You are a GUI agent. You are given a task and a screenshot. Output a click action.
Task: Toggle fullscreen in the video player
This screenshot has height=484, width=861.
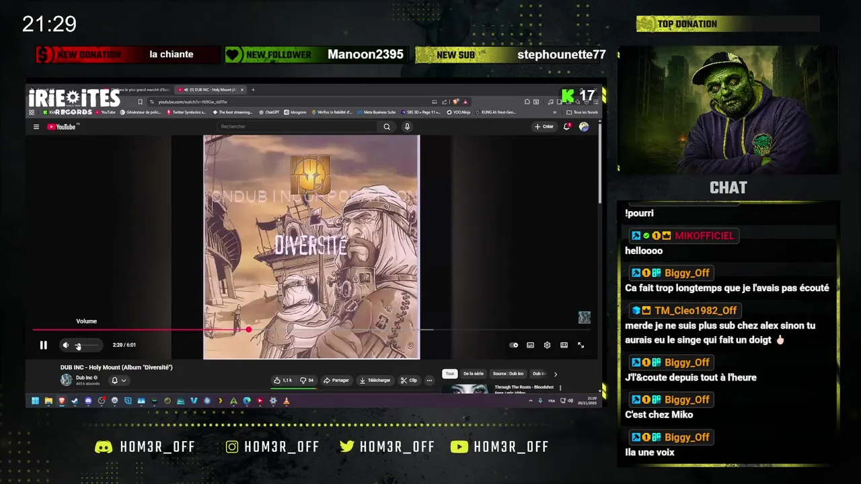click(x=581, y=345)
